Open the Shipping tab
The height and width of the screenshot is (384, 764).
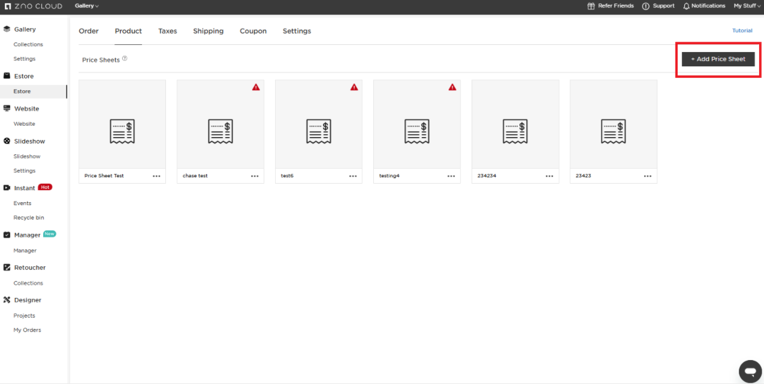[208, 31]
